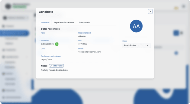Click the email venecia3@yopmail.com
The height and width of the screenshot is (104, 190).
[90, 52]
